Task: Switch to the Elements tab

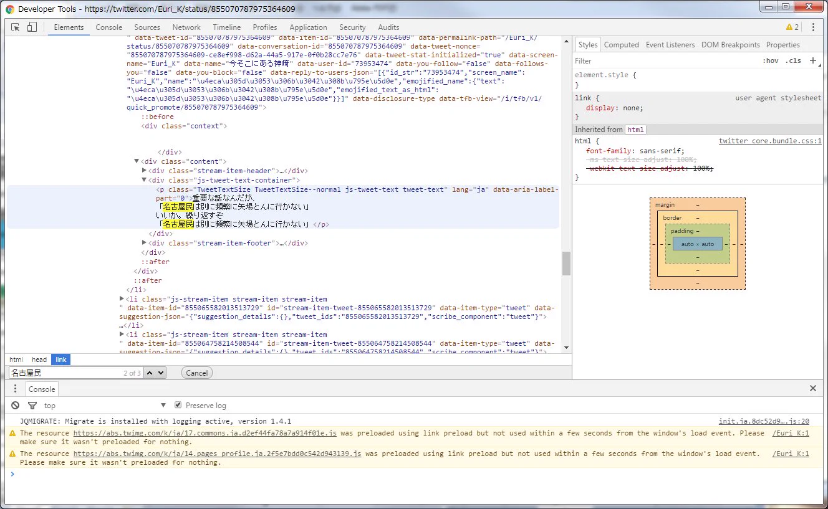Action: 69,27
